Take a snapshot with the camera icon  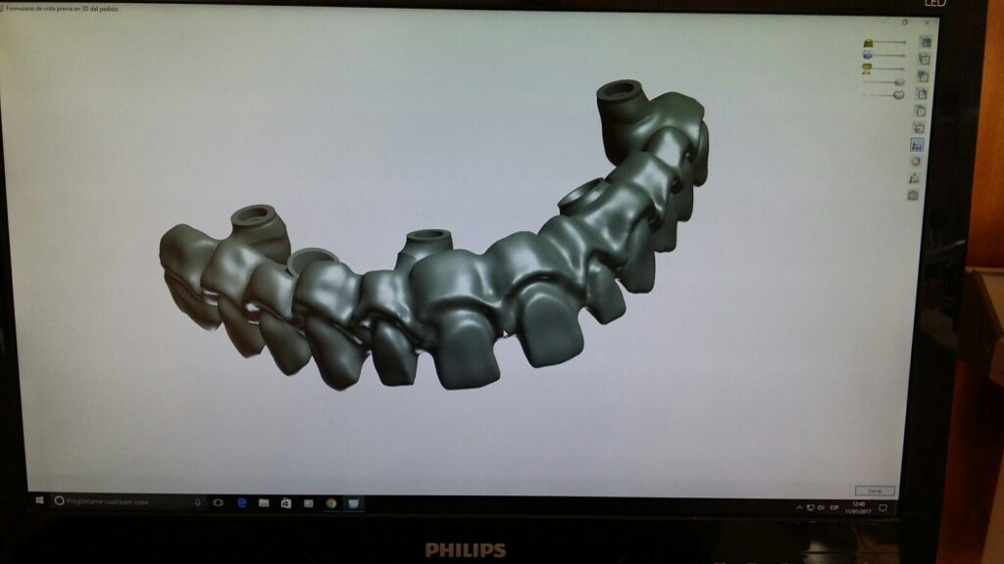click(913, 195)
